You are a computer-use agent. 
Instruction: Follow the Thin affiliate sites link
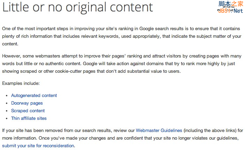pos(29,118)
